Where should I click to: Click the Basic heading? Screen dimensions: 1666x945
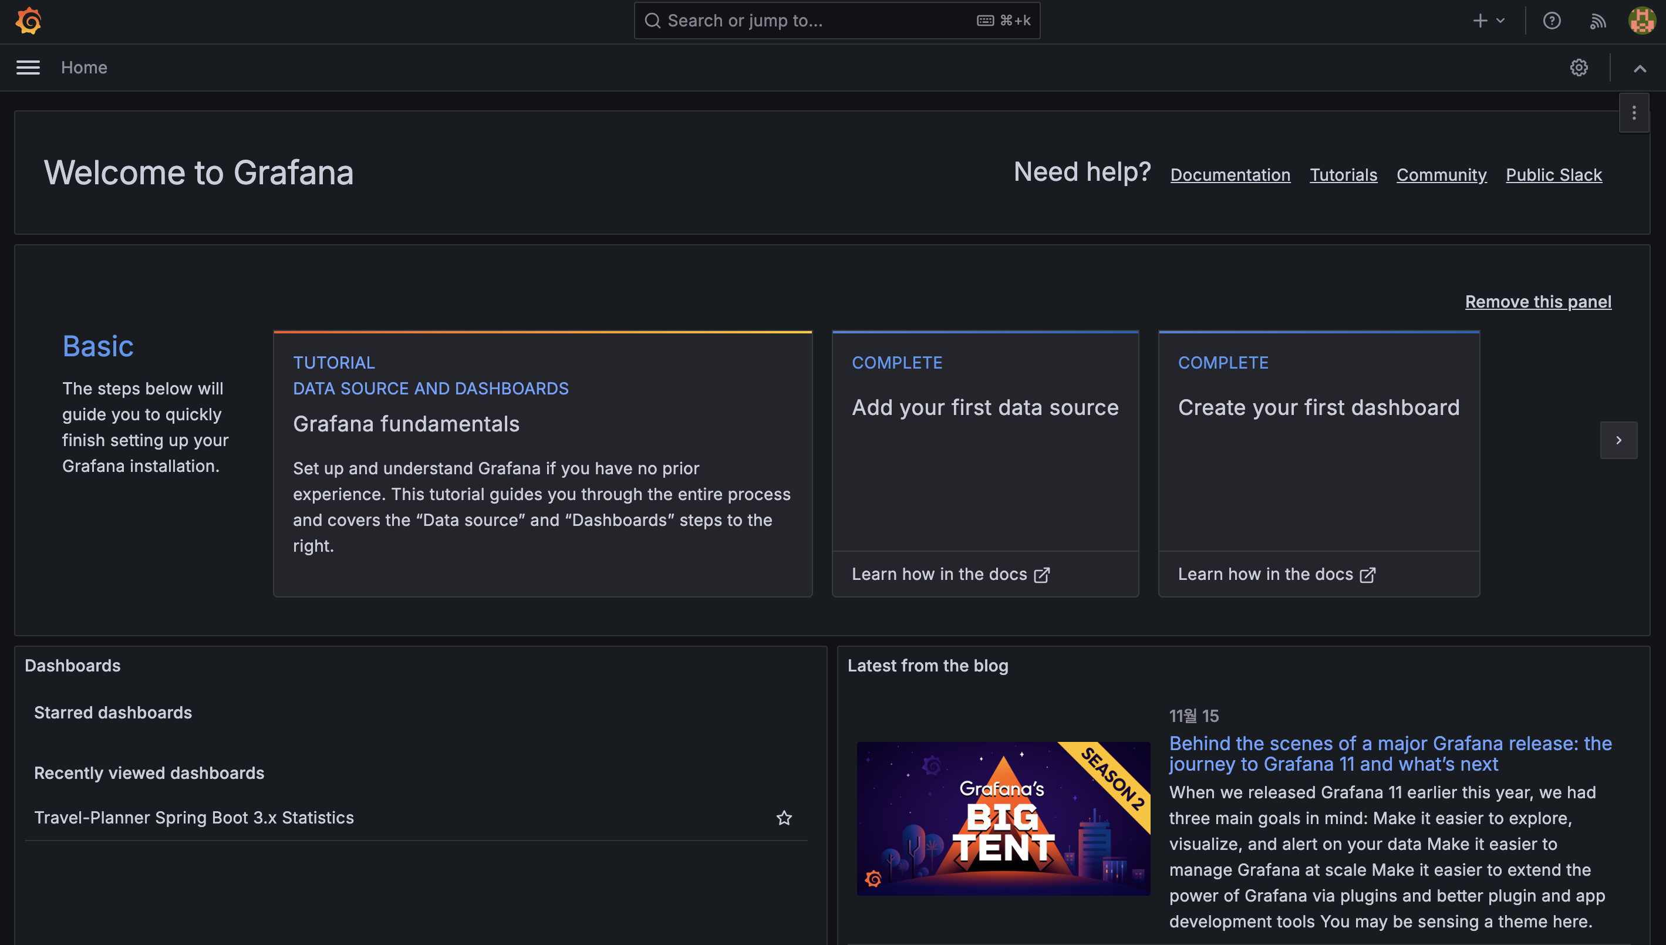pos(98,346)
